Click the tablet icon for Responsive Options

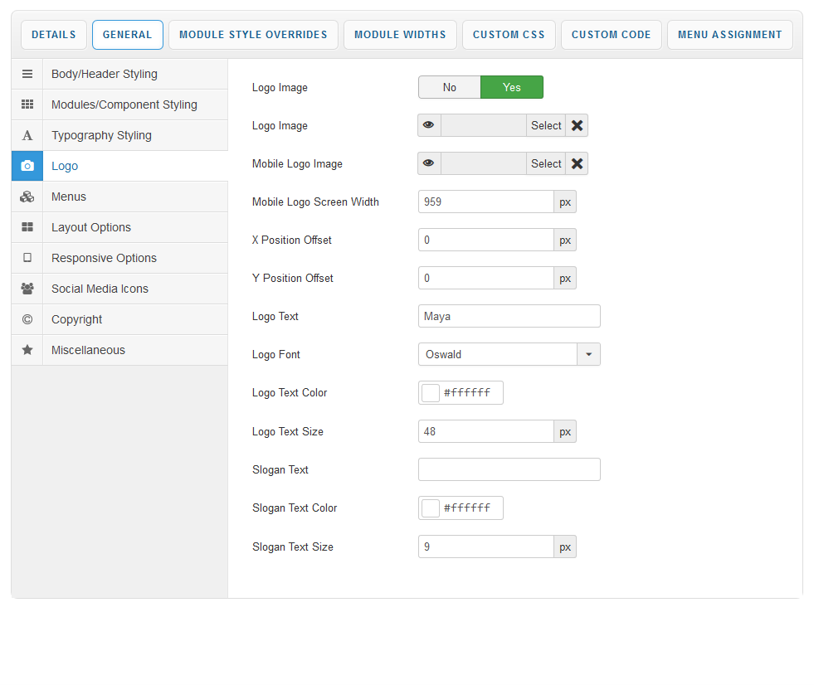27,258
